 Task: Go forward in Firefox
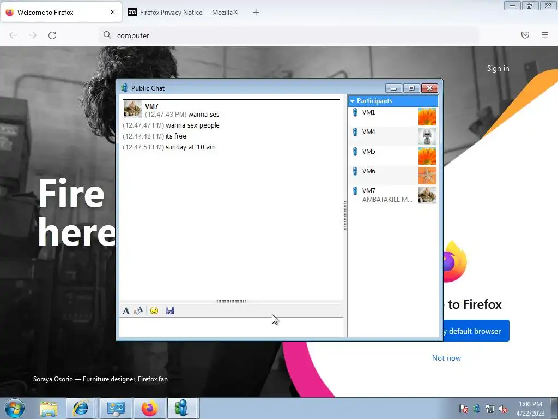pyautogui.click(x=33, y=35)
